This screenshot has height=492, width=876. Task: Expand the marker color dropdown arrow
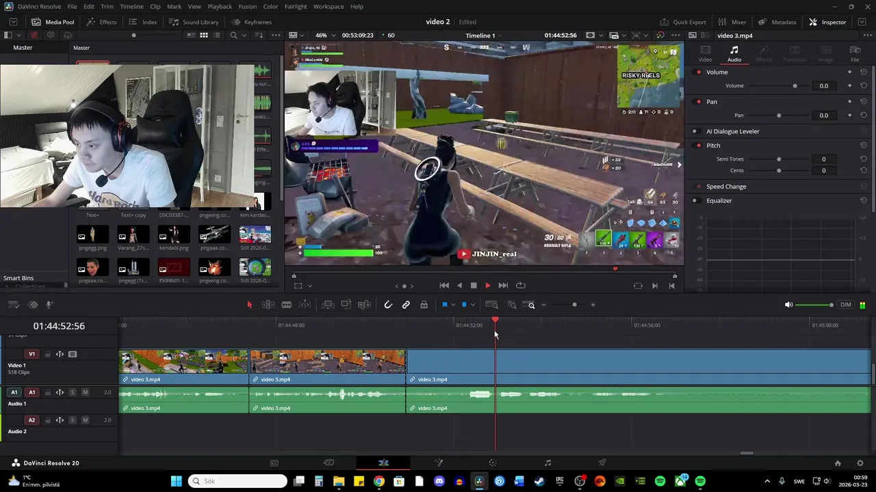(472, 305)
